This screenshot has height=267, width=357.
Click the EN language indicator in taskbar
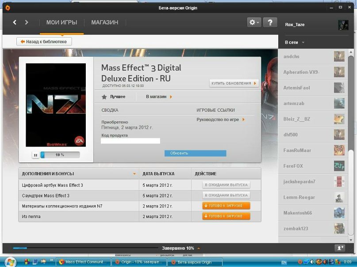(284, 262)
